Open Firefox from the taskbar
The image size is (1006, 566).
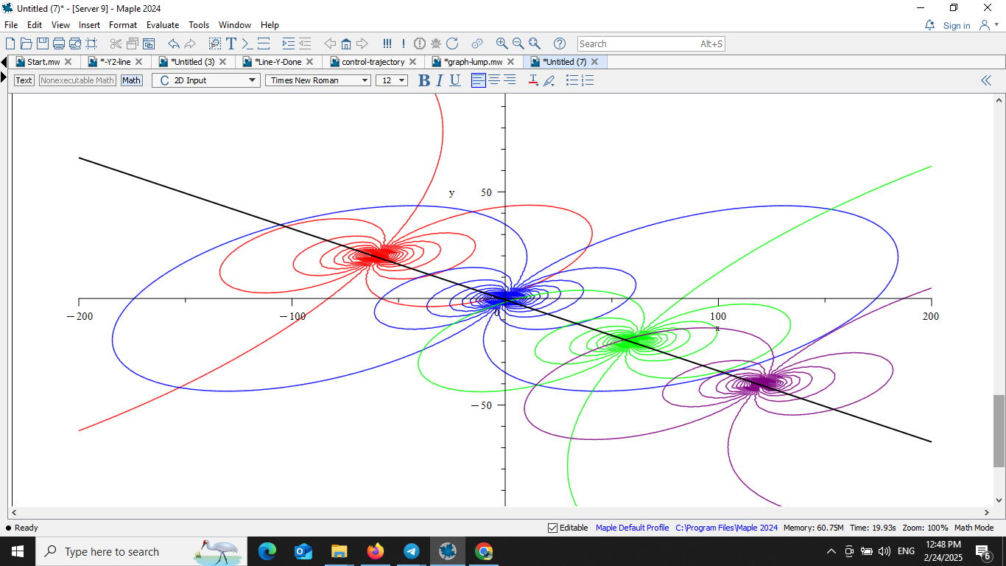[376, 551]
